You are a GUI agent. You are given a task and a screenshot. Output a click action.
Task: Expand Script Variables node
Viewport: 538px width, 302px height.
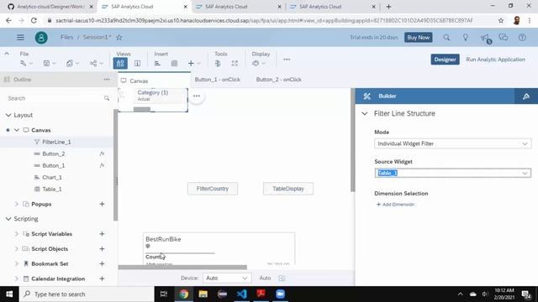[17, 234]
